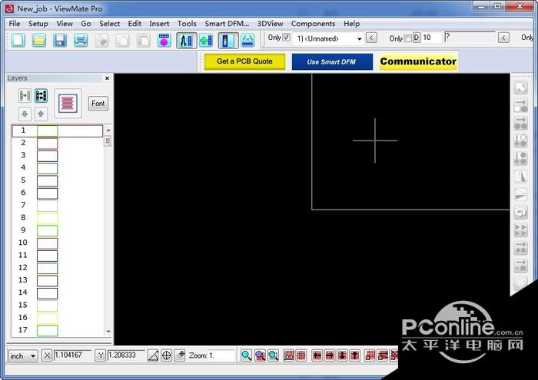
Task: Open the Help menu
Action: tap(352, 24)
